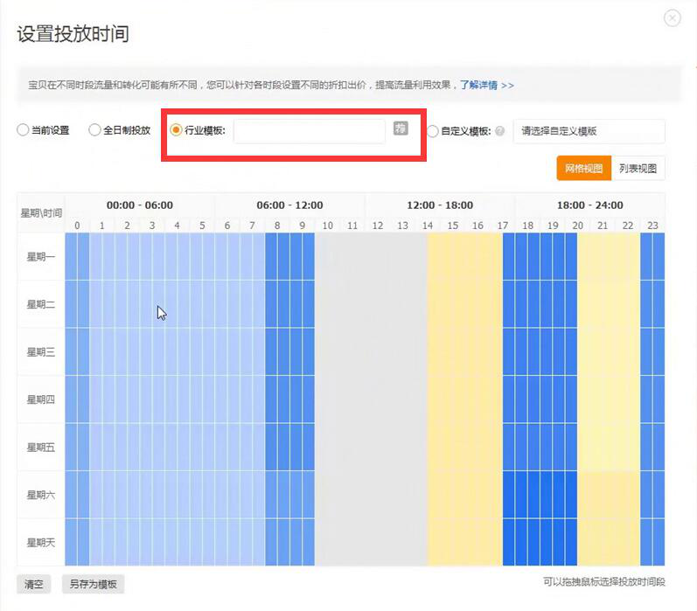Select the 全日制投放 radio option
The image size is (697, 611).
pyautogui.click(x=95, y=130)
